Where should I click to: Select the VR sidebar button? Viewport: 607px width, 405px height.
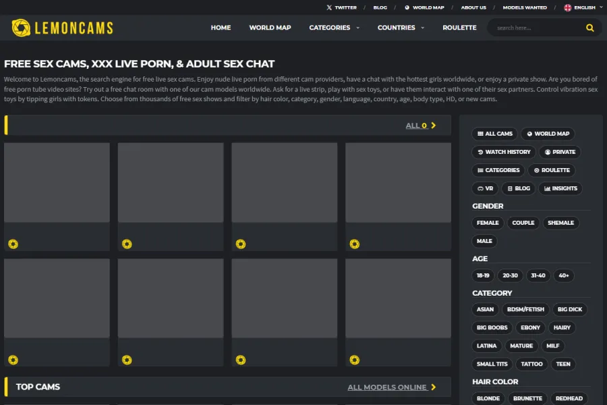coord(485,188)
